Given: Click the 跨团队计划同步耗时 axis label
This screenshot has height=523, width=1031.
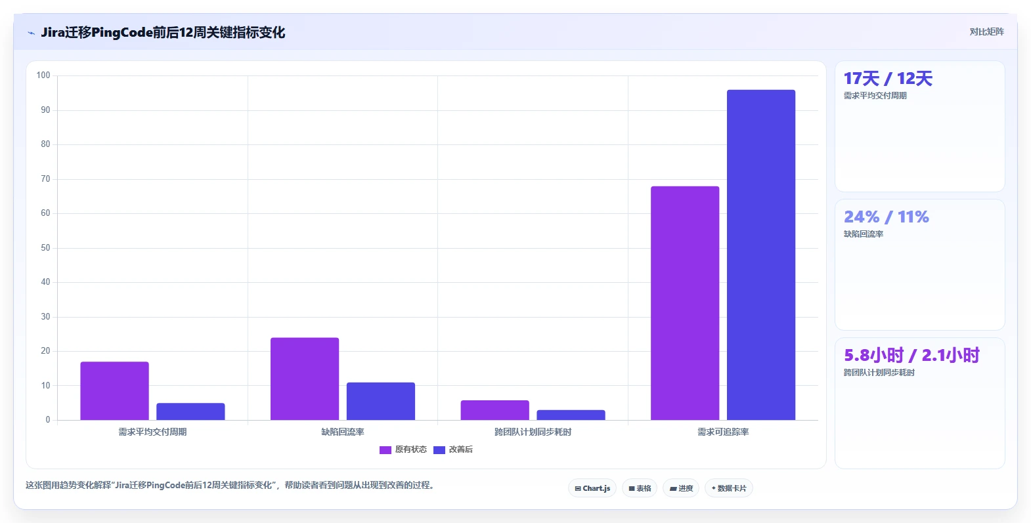Looking at the screenshot, I should coord(533,432).
